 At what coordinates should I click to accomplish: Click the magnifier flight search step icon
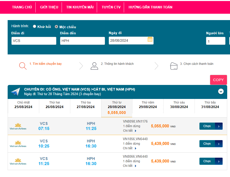23,66
